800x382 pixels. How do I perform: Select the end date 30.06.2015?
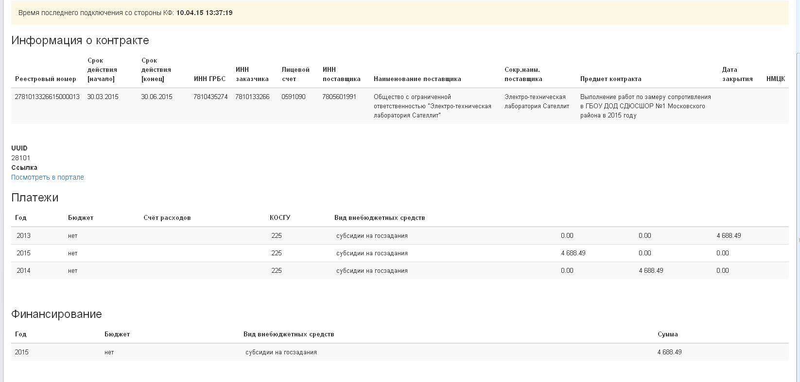[x=157, y=97]
